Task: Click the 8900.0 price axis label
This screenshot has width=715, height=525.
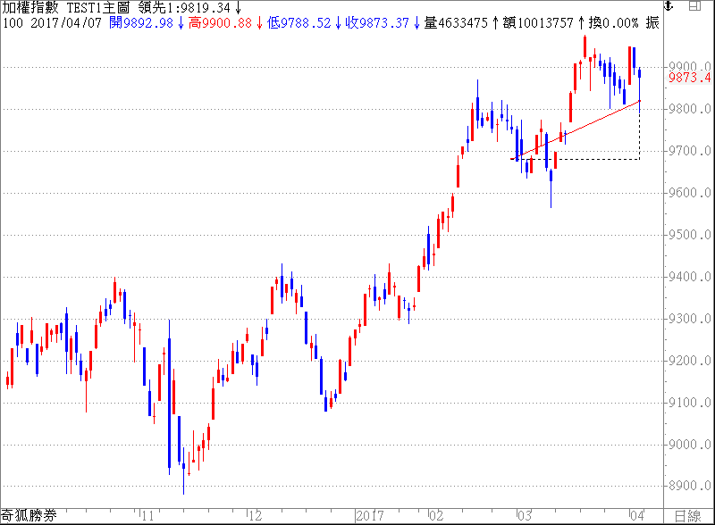Action: [689, 487]
